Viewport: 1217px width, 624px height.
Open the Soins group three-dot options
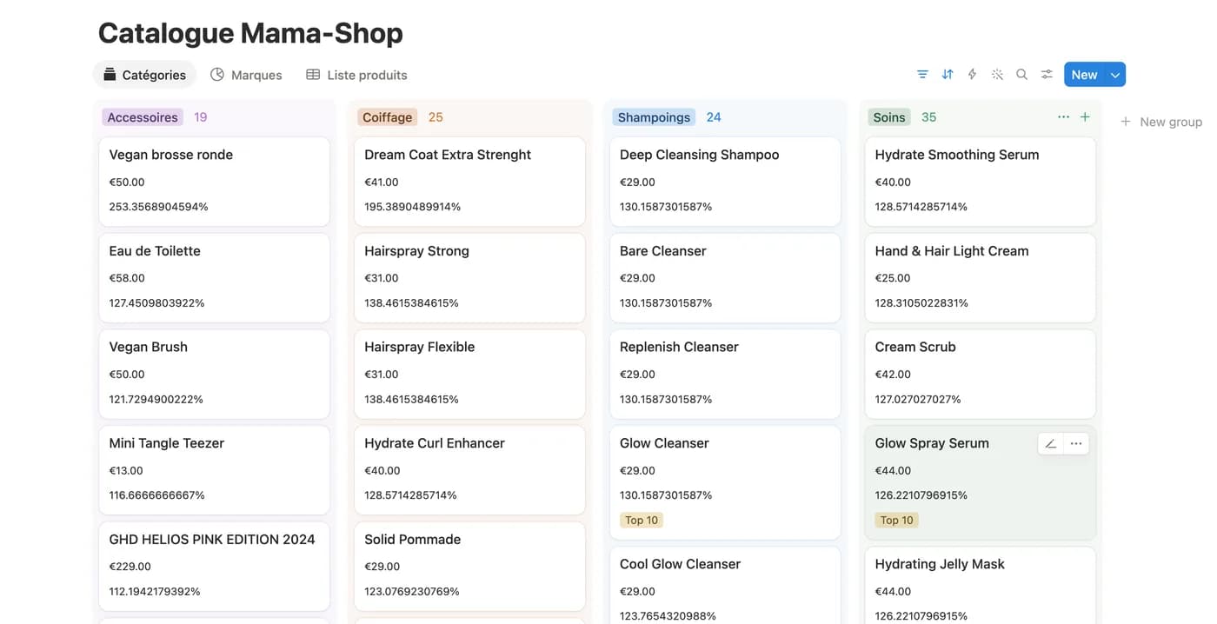coord(1063,117)
